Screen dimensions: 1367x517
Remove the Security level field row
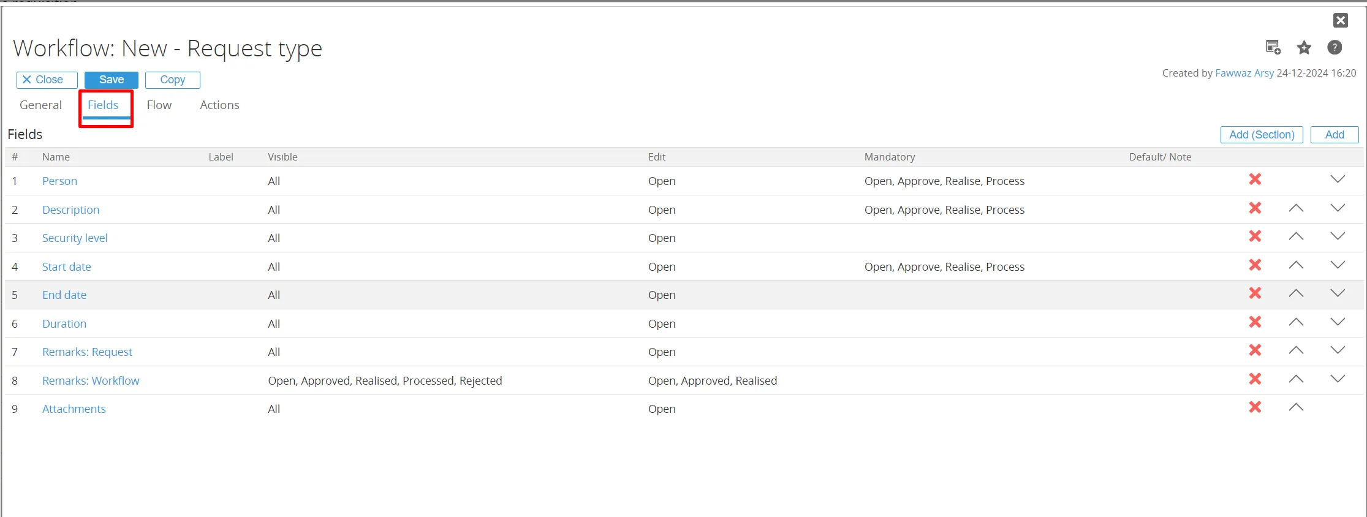click(1255, 236)
